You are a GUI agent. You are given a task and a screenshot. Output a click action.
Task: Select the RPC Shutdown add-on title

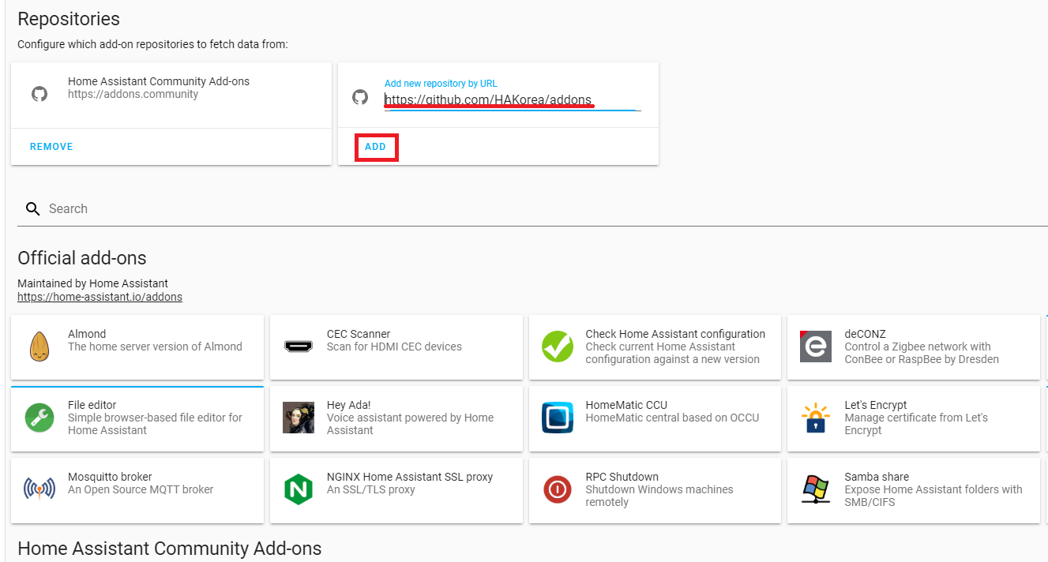pos(622,477)
